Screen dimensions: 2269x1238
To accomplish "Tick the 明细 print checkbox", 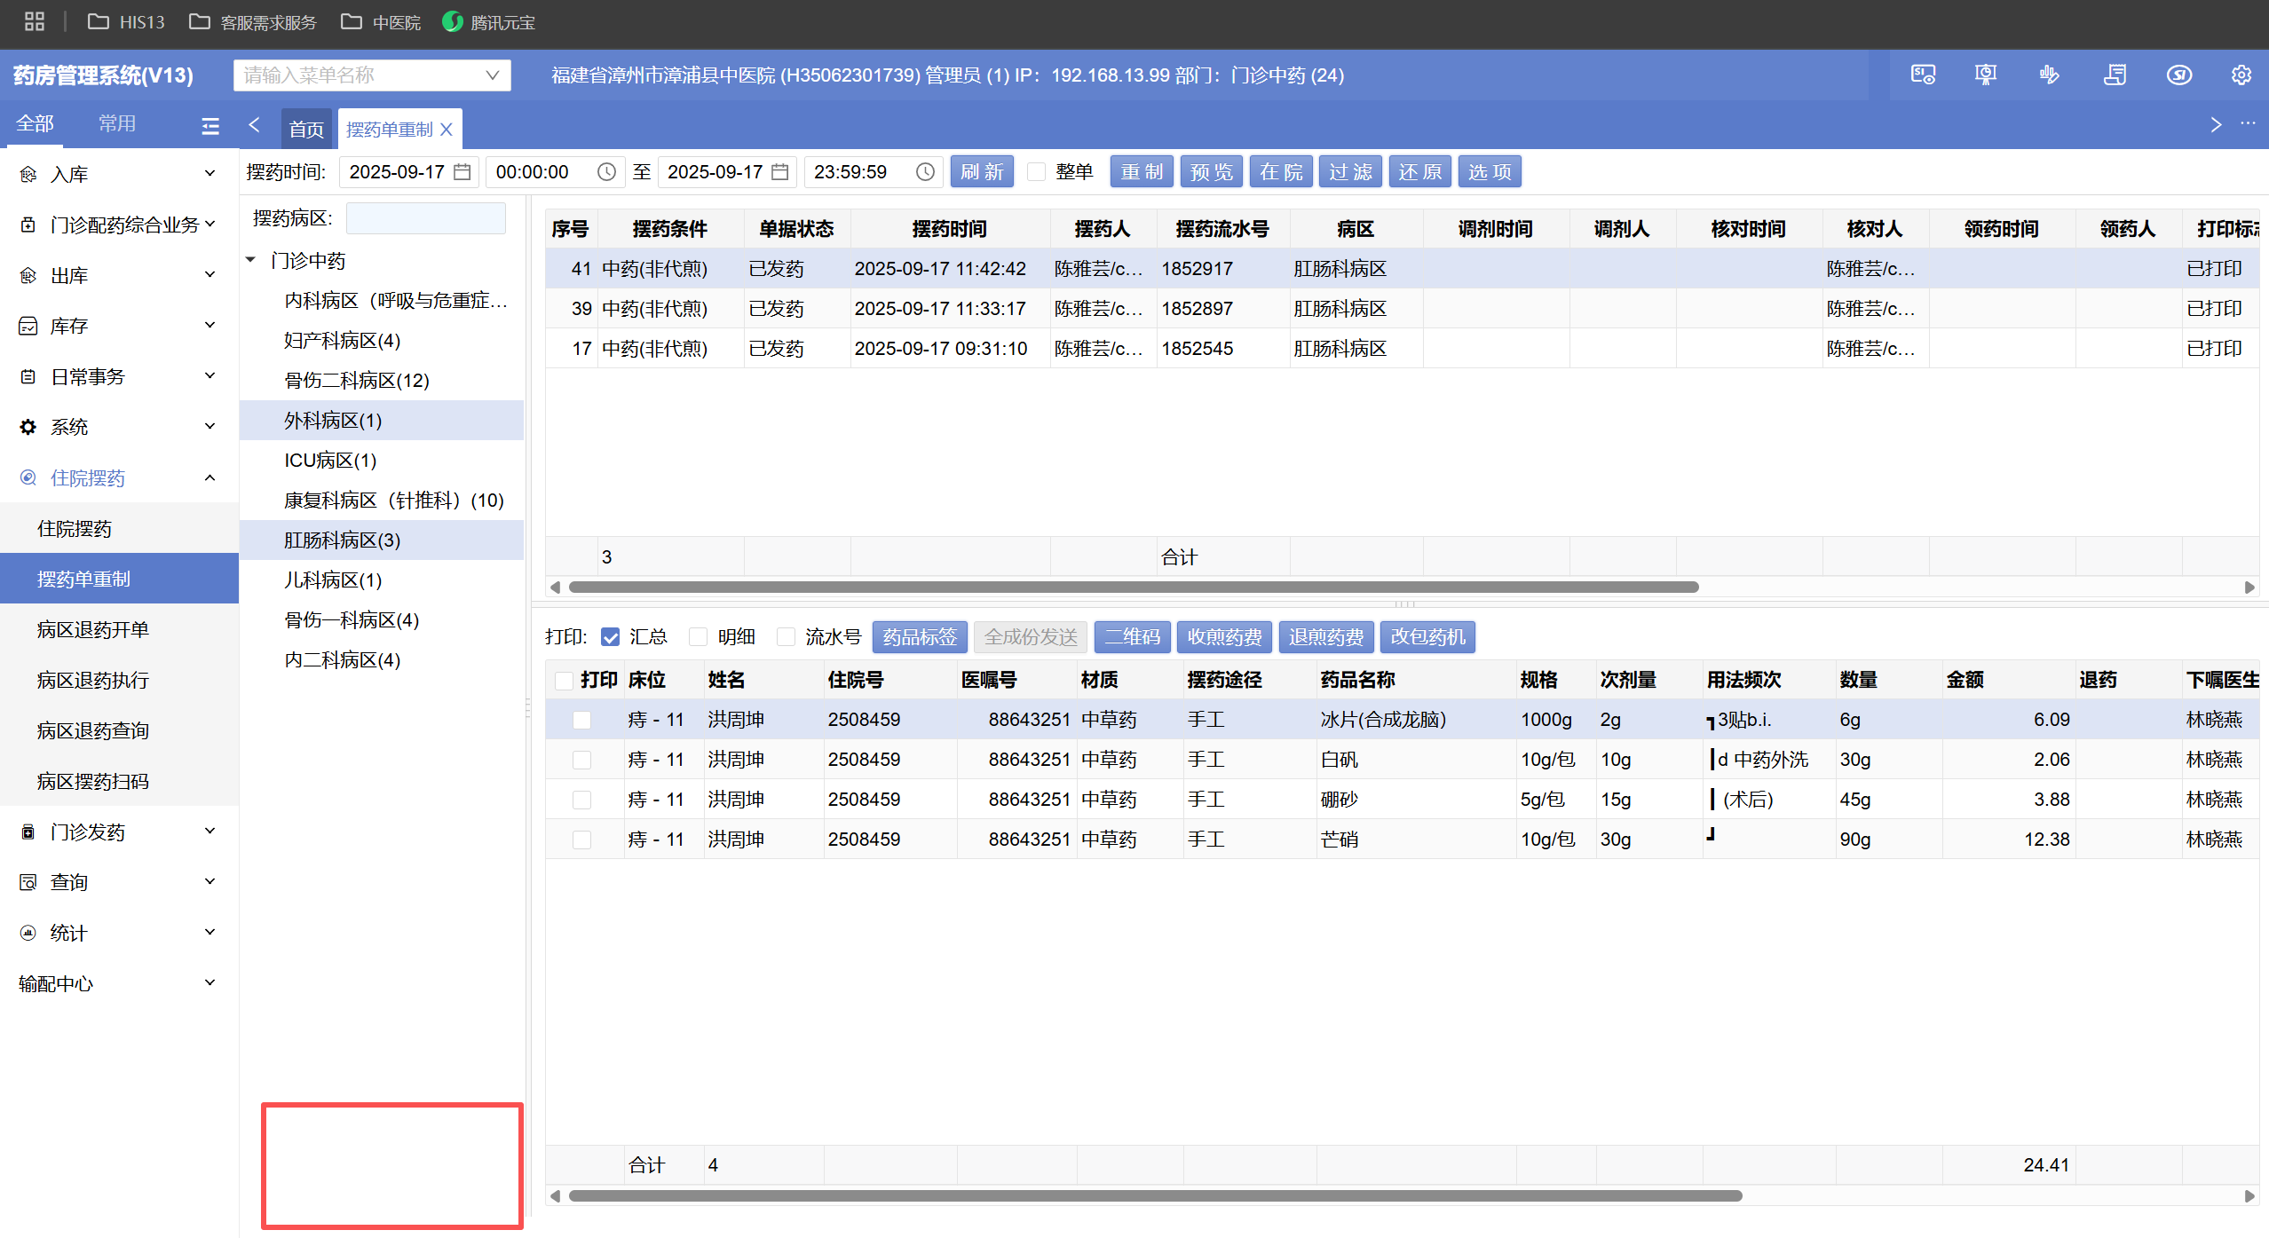I will pos(699,637).
